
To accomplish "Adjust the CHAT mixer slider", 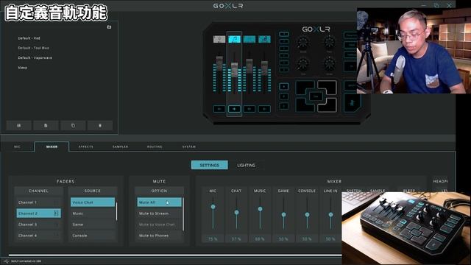I will 236,213.
